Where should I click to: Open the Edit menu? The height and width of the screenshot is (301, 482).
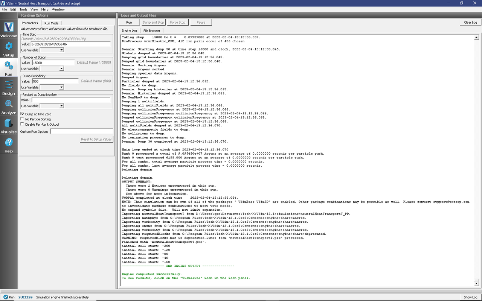point(13,9)
